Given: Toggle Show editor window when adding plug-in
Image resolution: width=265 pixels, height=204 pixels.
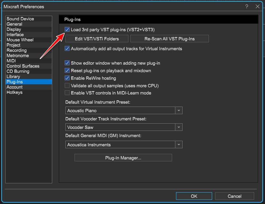Looking at the screenshot, I should [x=67, y=63].
